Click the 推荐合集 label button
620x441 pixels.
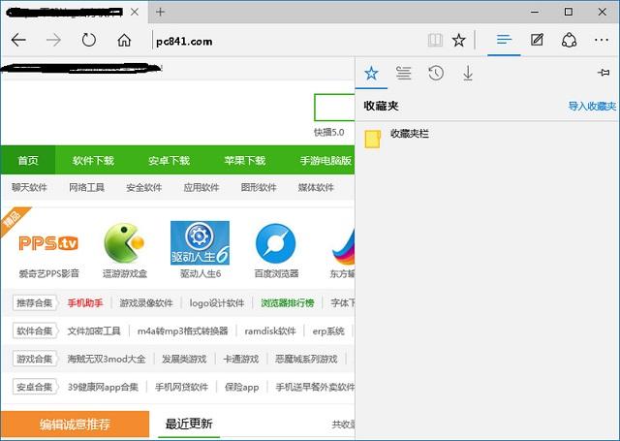tap(35, 303)
